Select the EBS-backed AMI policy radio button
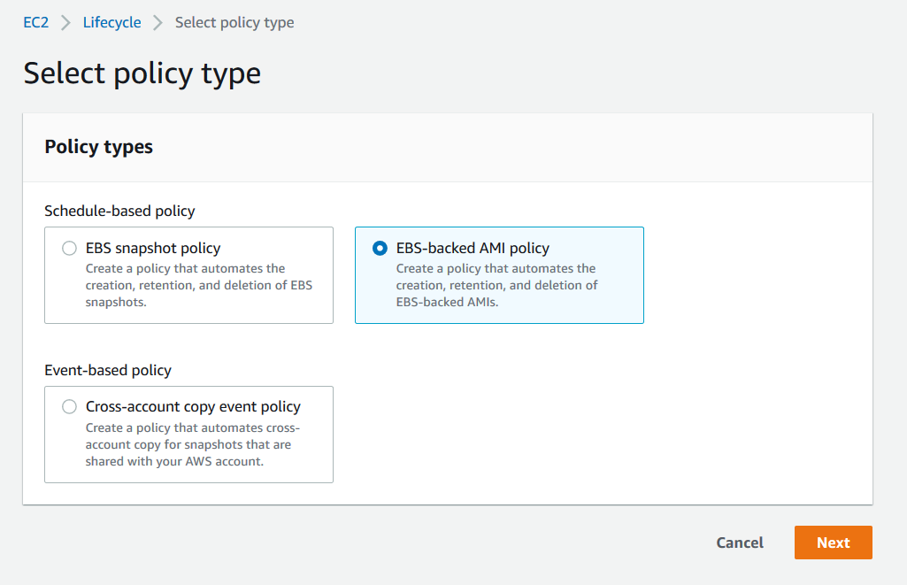Viewport: 907px width, 585px height. (379, 248)
